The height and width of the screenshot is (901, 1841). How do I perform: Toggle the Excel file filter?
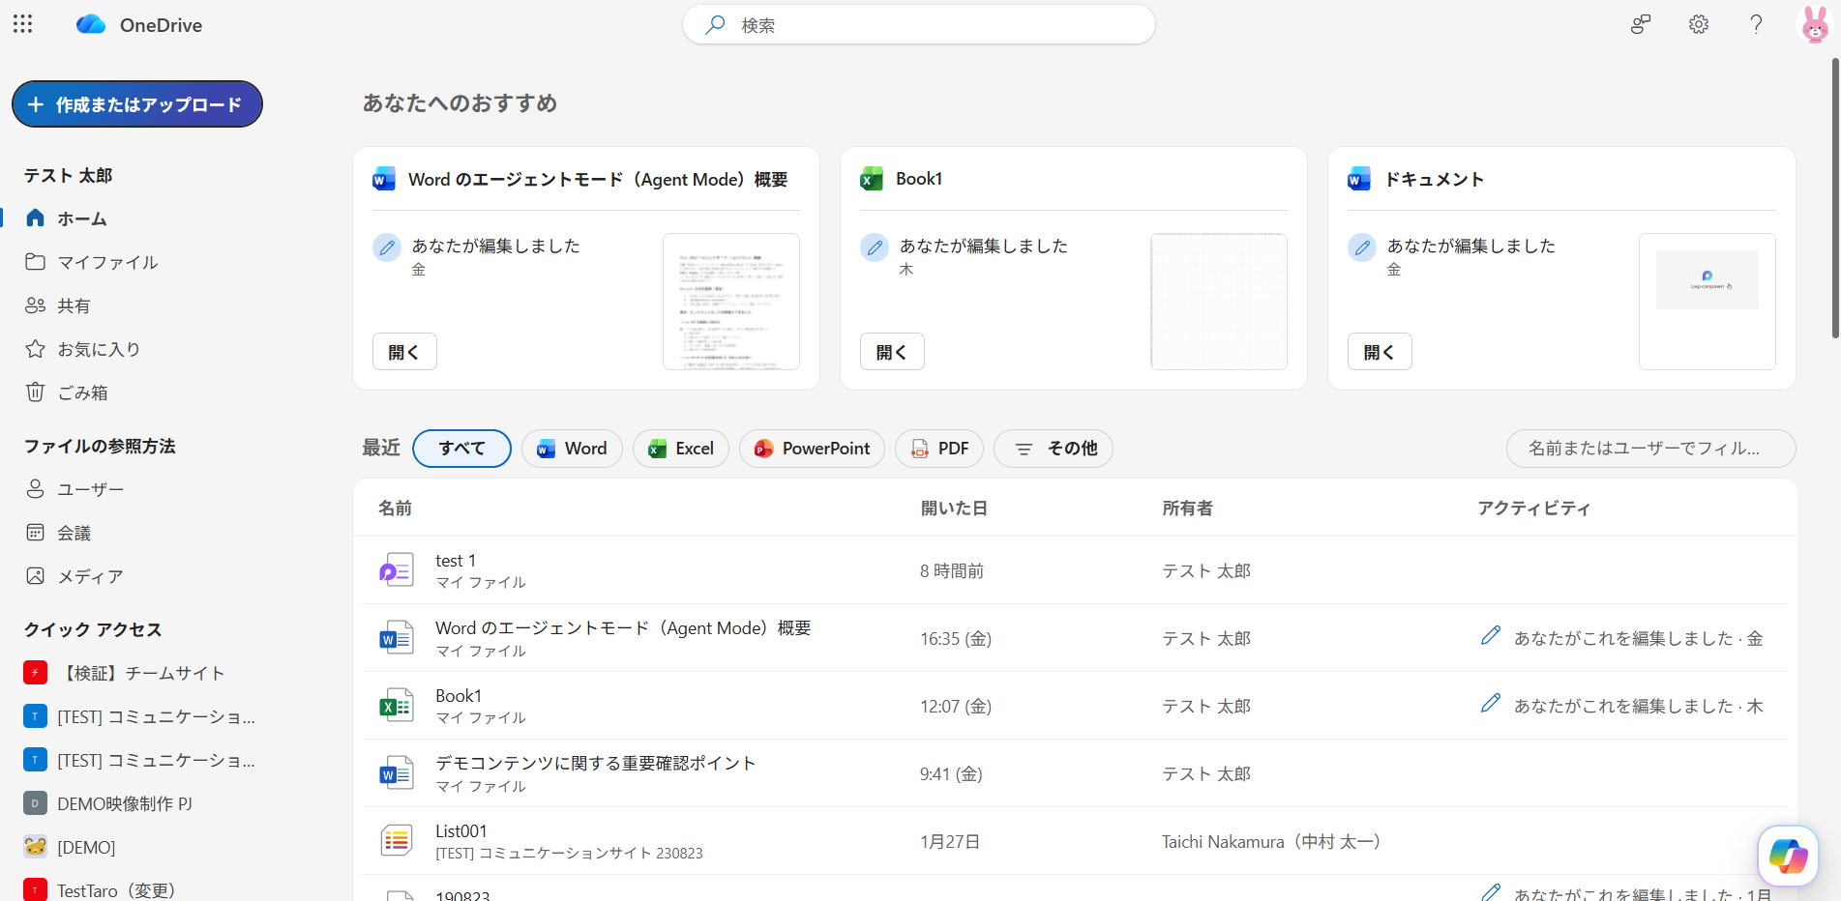click(680, 449)
